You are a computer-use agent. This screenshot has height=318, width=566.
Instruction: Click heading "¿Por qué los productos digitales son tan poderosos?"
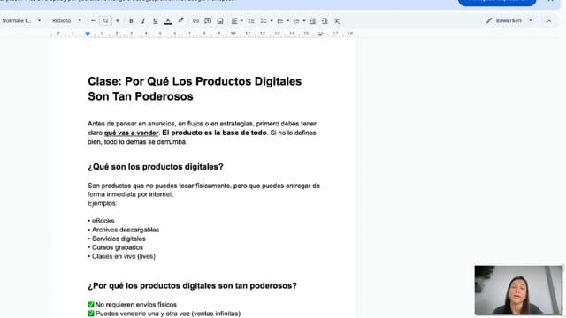pyautogui.click(x=193, y=285)
